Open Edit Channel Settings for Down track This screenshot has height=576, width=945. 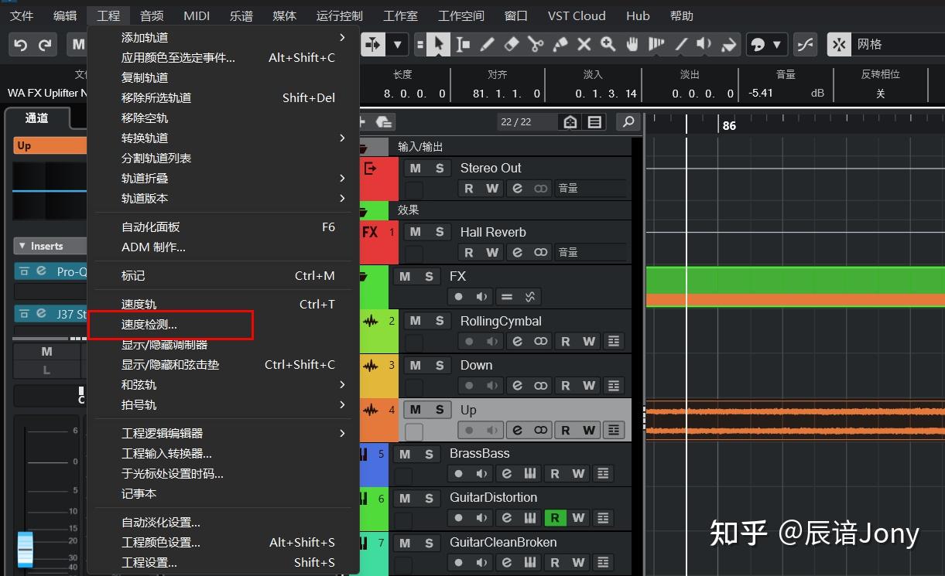pos(517,385)
